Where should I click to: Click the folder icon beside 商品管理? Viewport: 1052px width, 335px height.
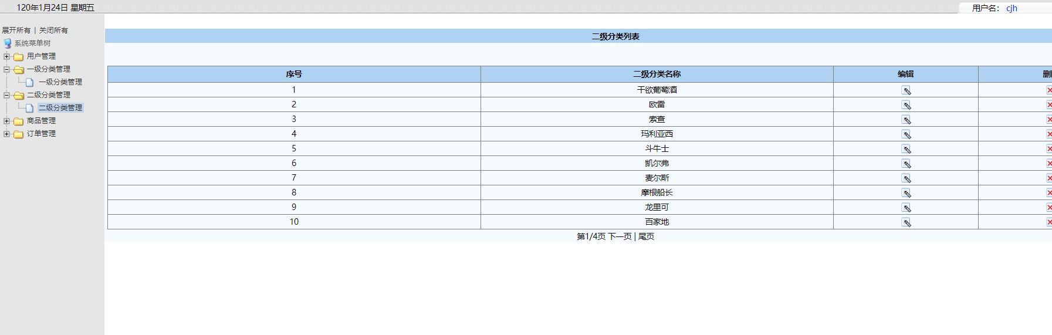(18, 121)
